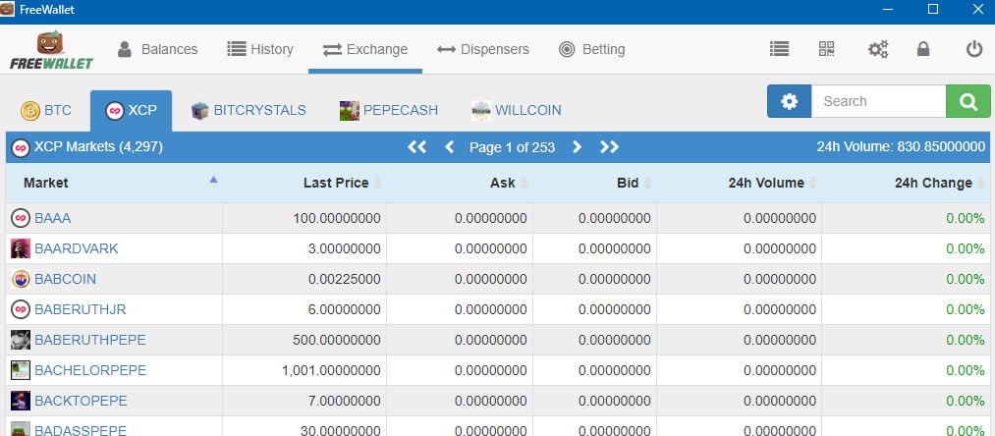Image resolution: width=995 pixels, height=436 pixels.
Task: Click the green search magnifier button
Action: click(x=967, y=101)
